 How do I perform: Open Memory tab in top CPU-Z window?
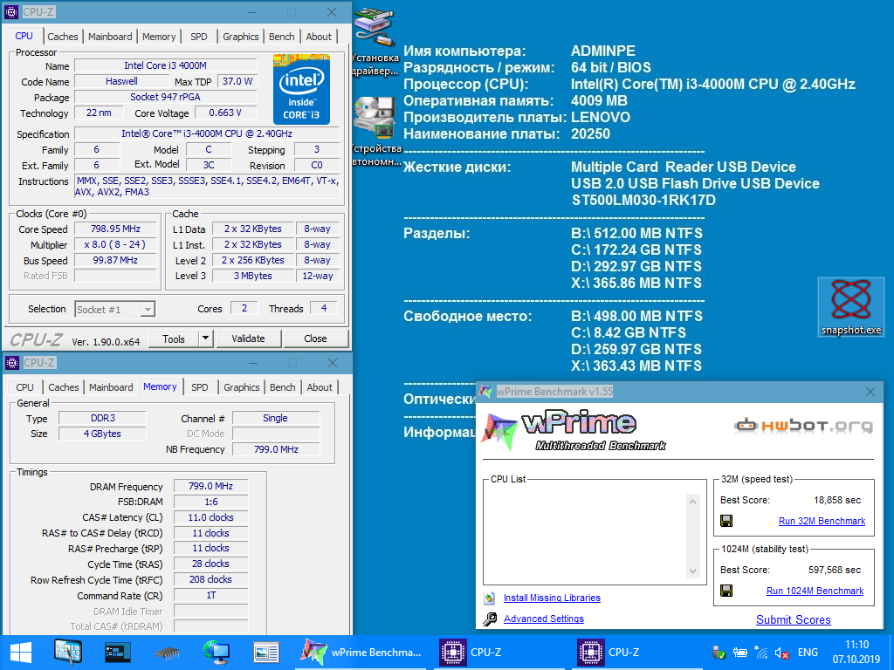click(159, 37)
